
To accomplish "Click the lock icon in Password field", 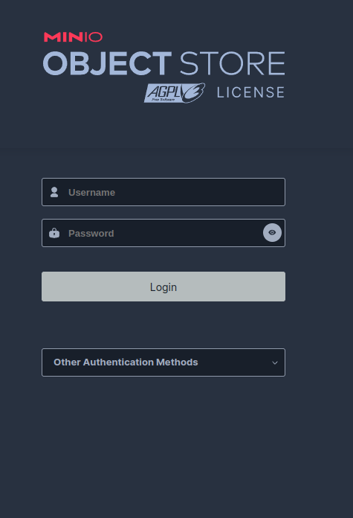I will [x=54, y=233].
